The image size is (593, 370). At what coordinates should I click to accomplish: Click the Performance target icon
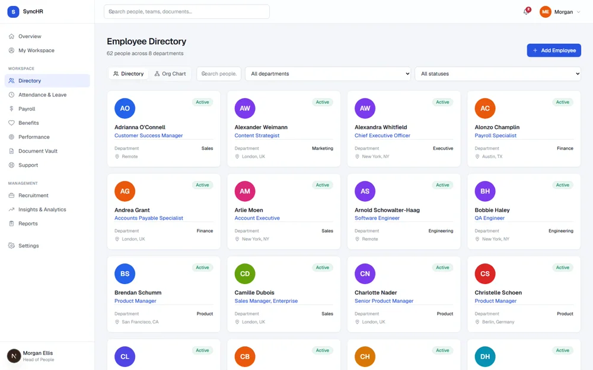point(11,137)
